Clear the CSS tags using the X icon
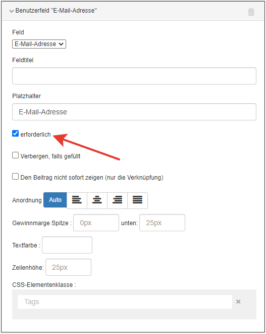Viewport: 266px width, 334px height. click(238, 302)
